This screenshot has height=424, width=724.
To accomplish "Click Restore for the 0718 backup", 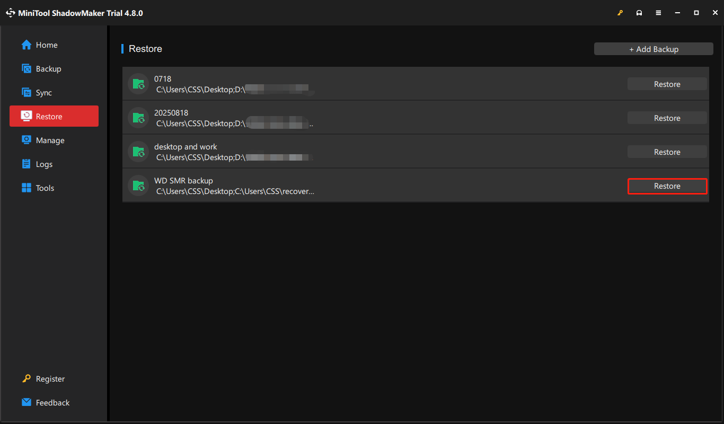I will 667,84.
